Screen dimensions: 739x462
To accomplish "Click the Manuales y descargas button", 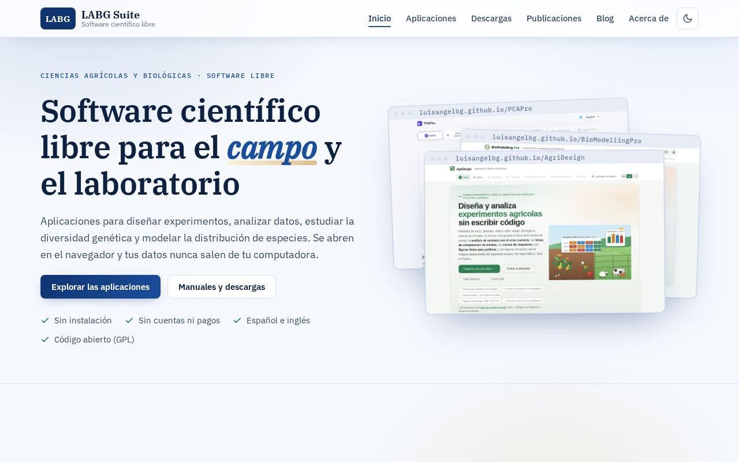I will pyautogui.click(x=222, y=287).
